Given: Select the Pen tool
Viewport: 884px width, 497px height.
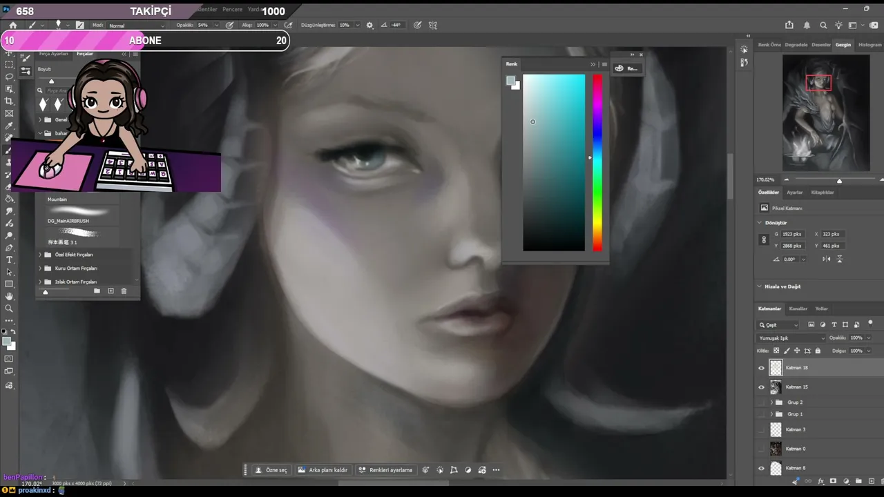Looking at the screenshot, I should (x=9, y=247).
